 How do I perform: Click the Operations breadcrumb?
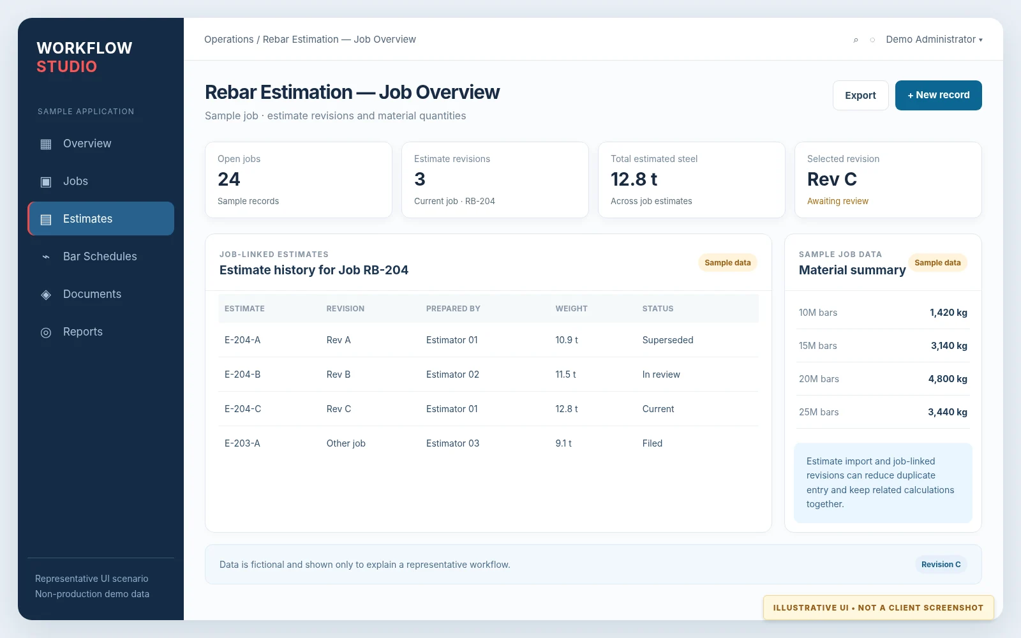pyautogui.click(x=228, y=40)
